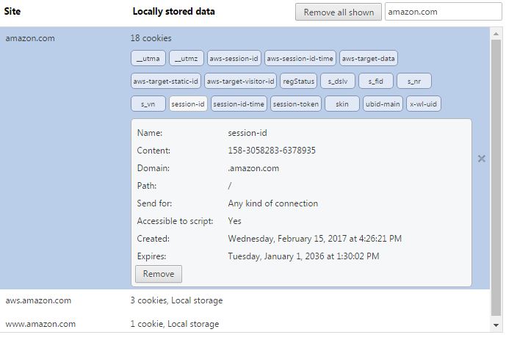Screen dimensions: 506x343
Task: Show the aws-target-data cookie details
Action: pos(368,59)
